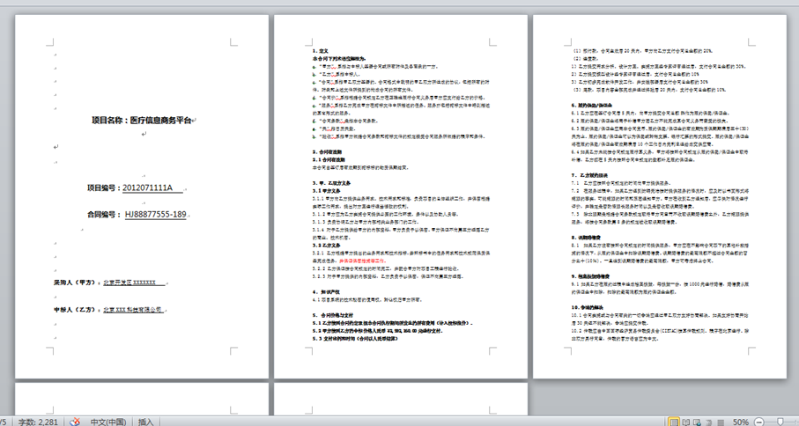Open zoom dialog via 50% level
Screen dimensions: 799x426
pos(740,422)
